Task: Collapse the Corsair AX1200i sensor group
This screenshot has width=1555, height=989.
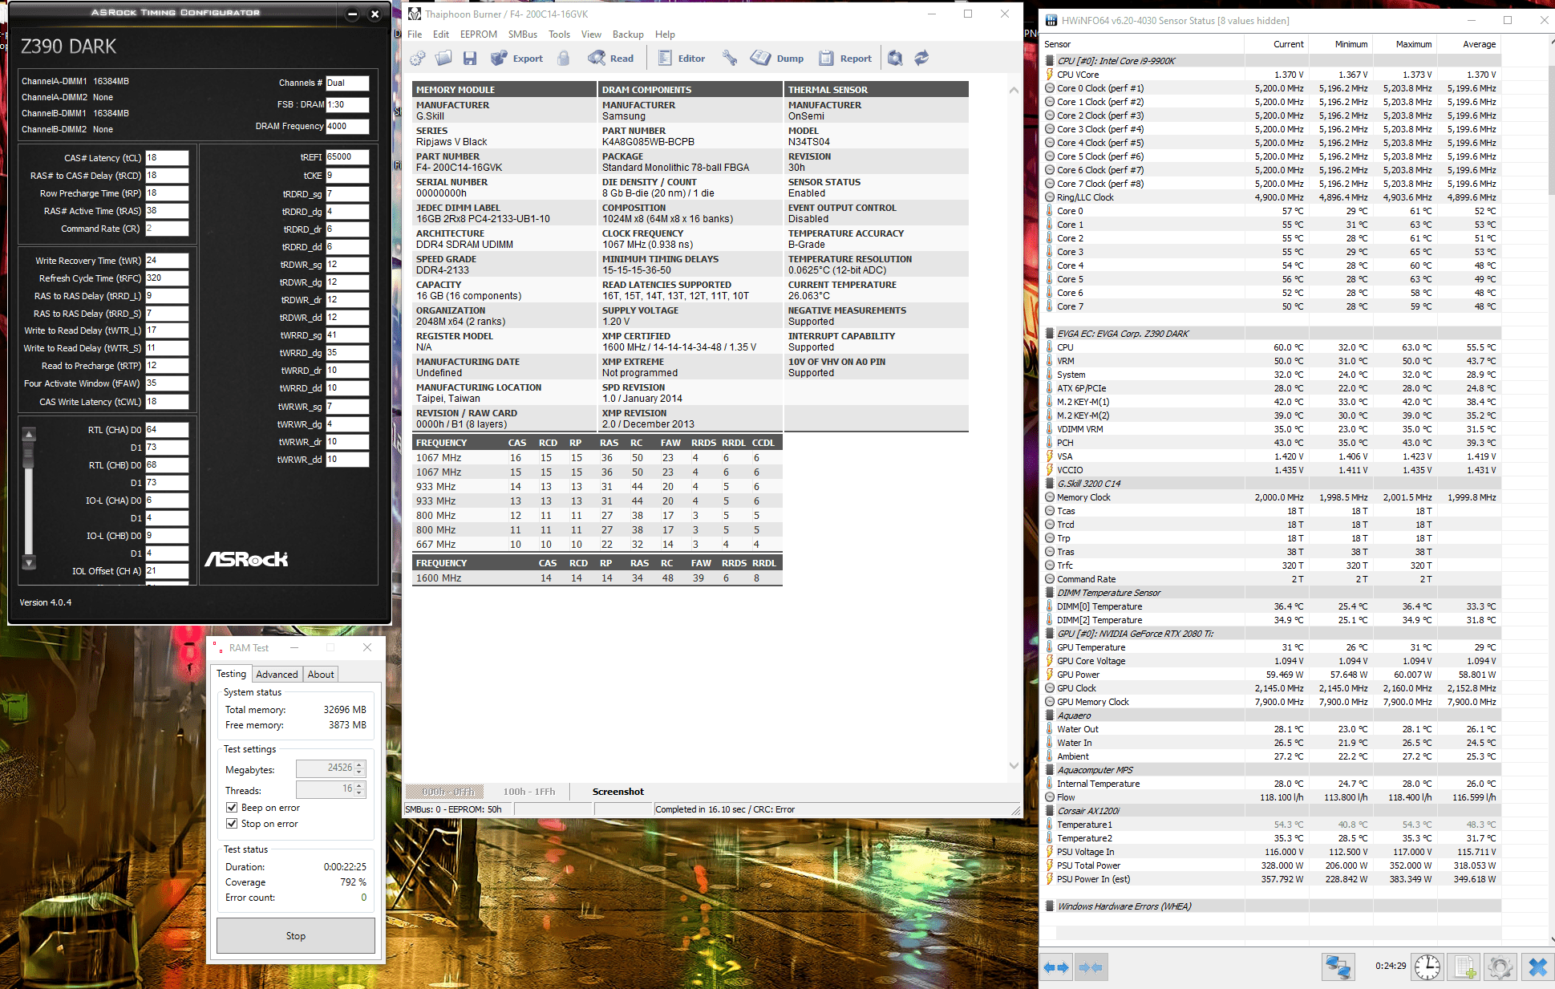Action: tap(1050, 811)
